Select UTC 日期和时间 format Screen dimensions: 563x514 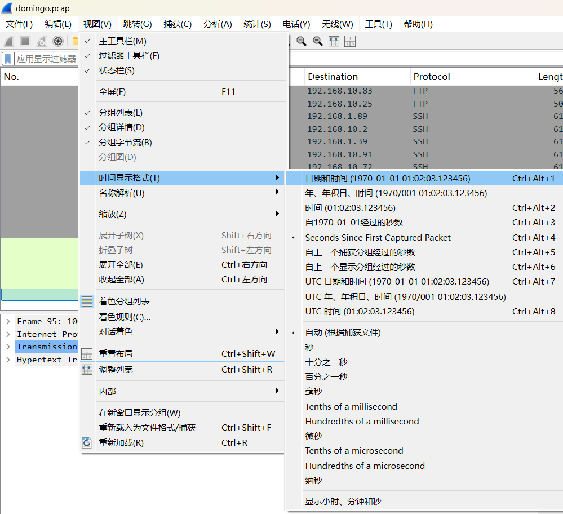[x=425, y=282]
